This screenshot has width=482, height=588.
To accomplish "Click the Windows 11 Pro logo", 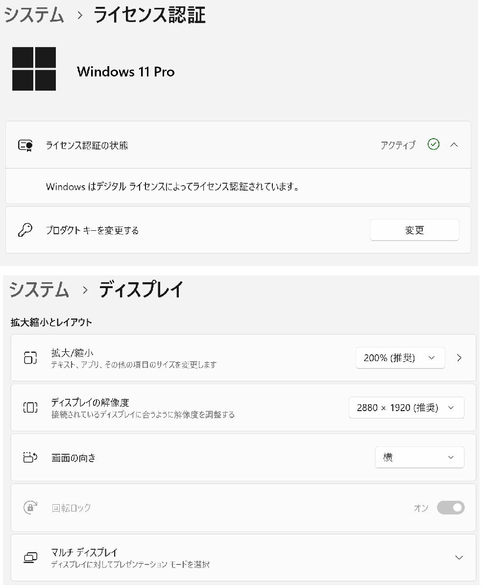I will pos(34,69).
